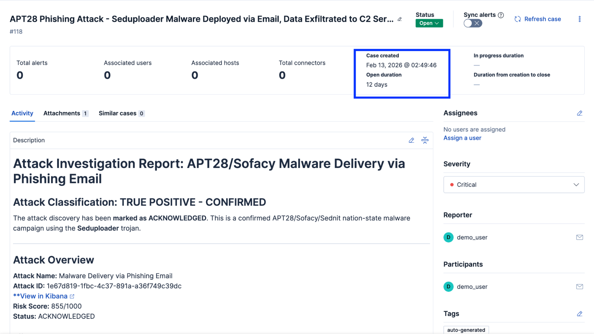Edit Tags pencil icon

pyautogui.click(x=579, y=314)
